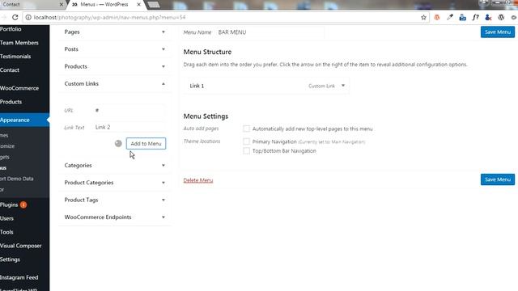Check Top/Bottom Bar Navigation location

246,151
